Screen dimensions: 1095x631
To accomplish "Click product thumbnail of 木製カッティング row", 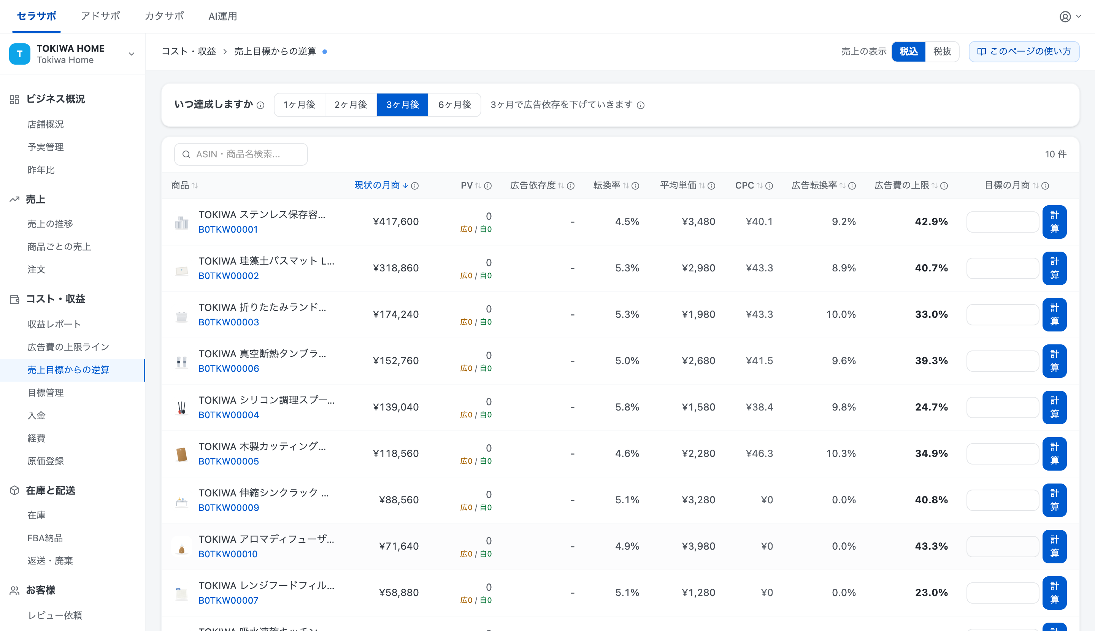I will pyautogui.click(x=182, y=454).
